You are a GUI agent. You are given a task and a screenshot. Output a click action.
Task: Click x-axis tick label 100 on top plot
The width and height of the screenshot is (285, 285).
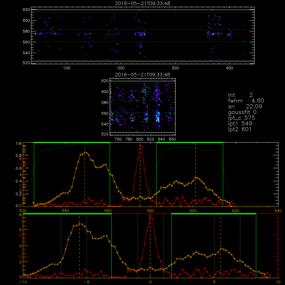pyautogui.click(x=67, y=68)
